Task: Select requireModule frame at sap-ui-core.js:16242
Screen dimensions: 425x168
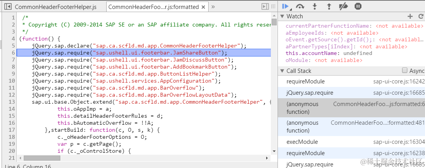Action: pyautogui.click(x=351, y=81)
